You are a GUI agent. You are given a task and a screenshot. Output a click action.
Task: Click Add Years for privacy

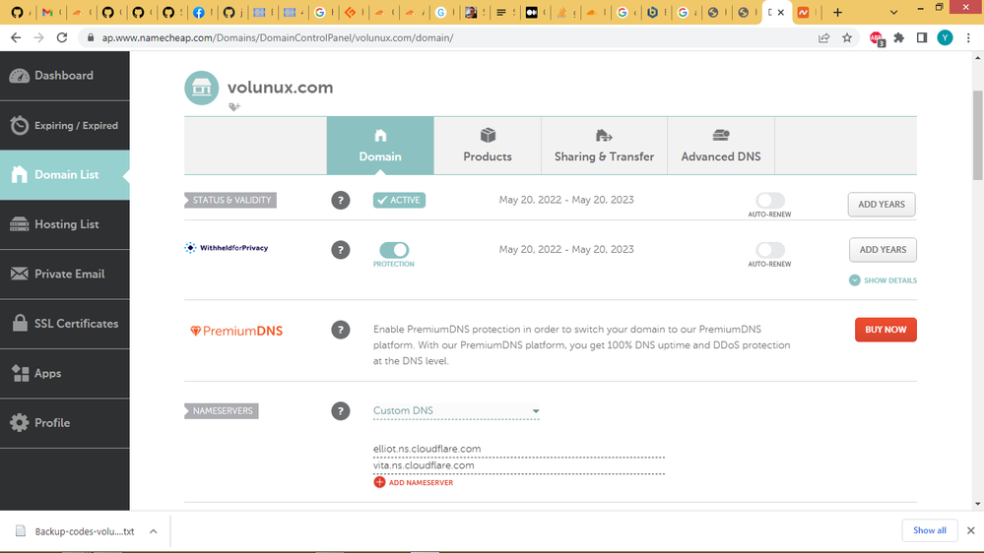pos(883,250)
